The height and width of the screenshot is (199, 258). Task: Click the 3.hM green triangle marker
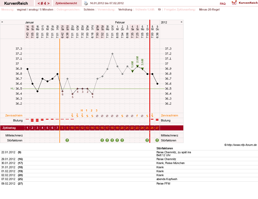coord(143,69)
